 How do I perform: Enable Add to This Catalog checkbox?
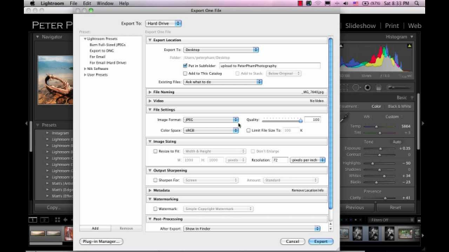[185, 73]
